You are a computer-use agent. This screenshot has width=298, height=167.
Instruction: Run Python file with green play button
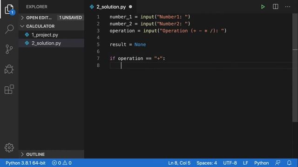click(x=263, y=7)
